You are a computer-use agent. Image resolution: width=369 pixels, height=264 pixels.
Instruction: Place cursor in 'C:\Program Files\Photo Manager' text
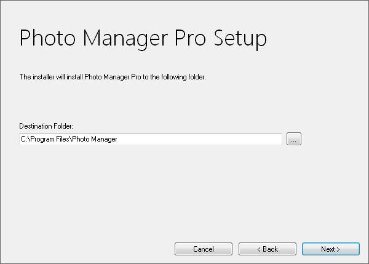pyautogui.click(x=69, y=139)
